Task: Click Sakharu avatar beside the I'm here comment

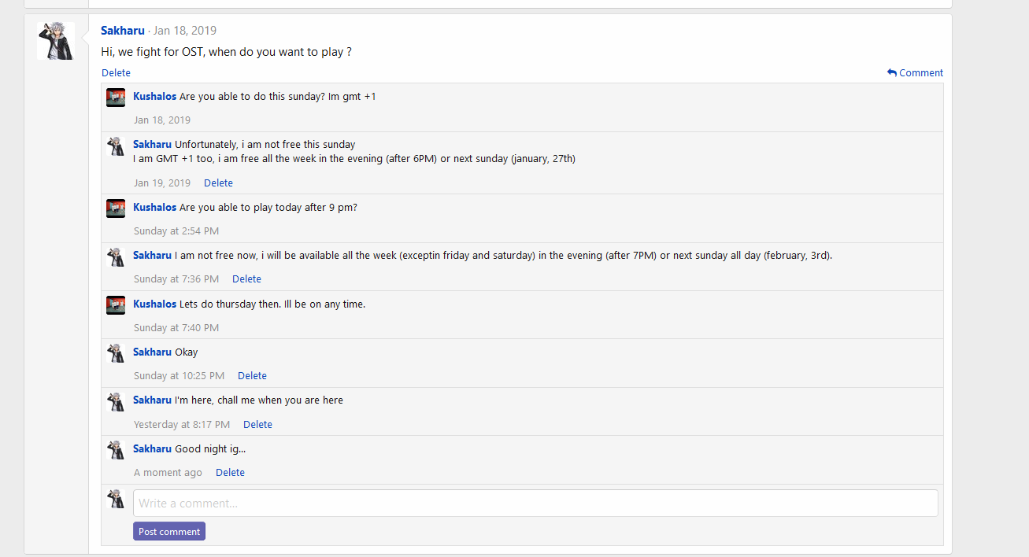Action: click(x=116, y=401)
